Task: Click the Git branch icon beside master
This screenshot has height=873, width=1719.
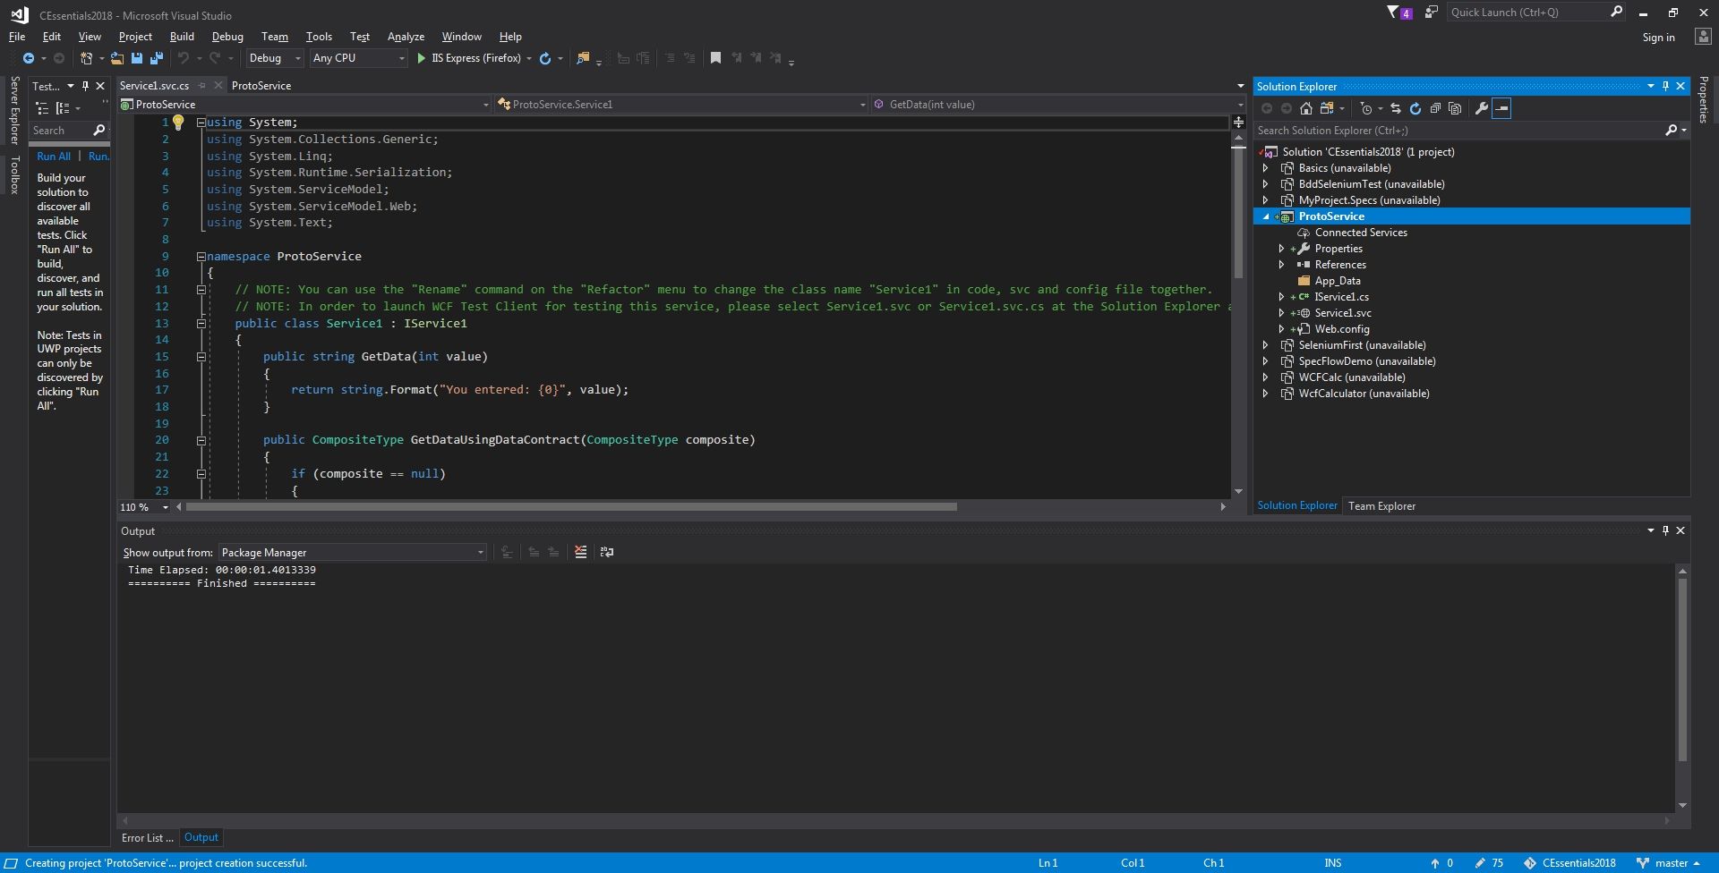Action: point(1643,863)
